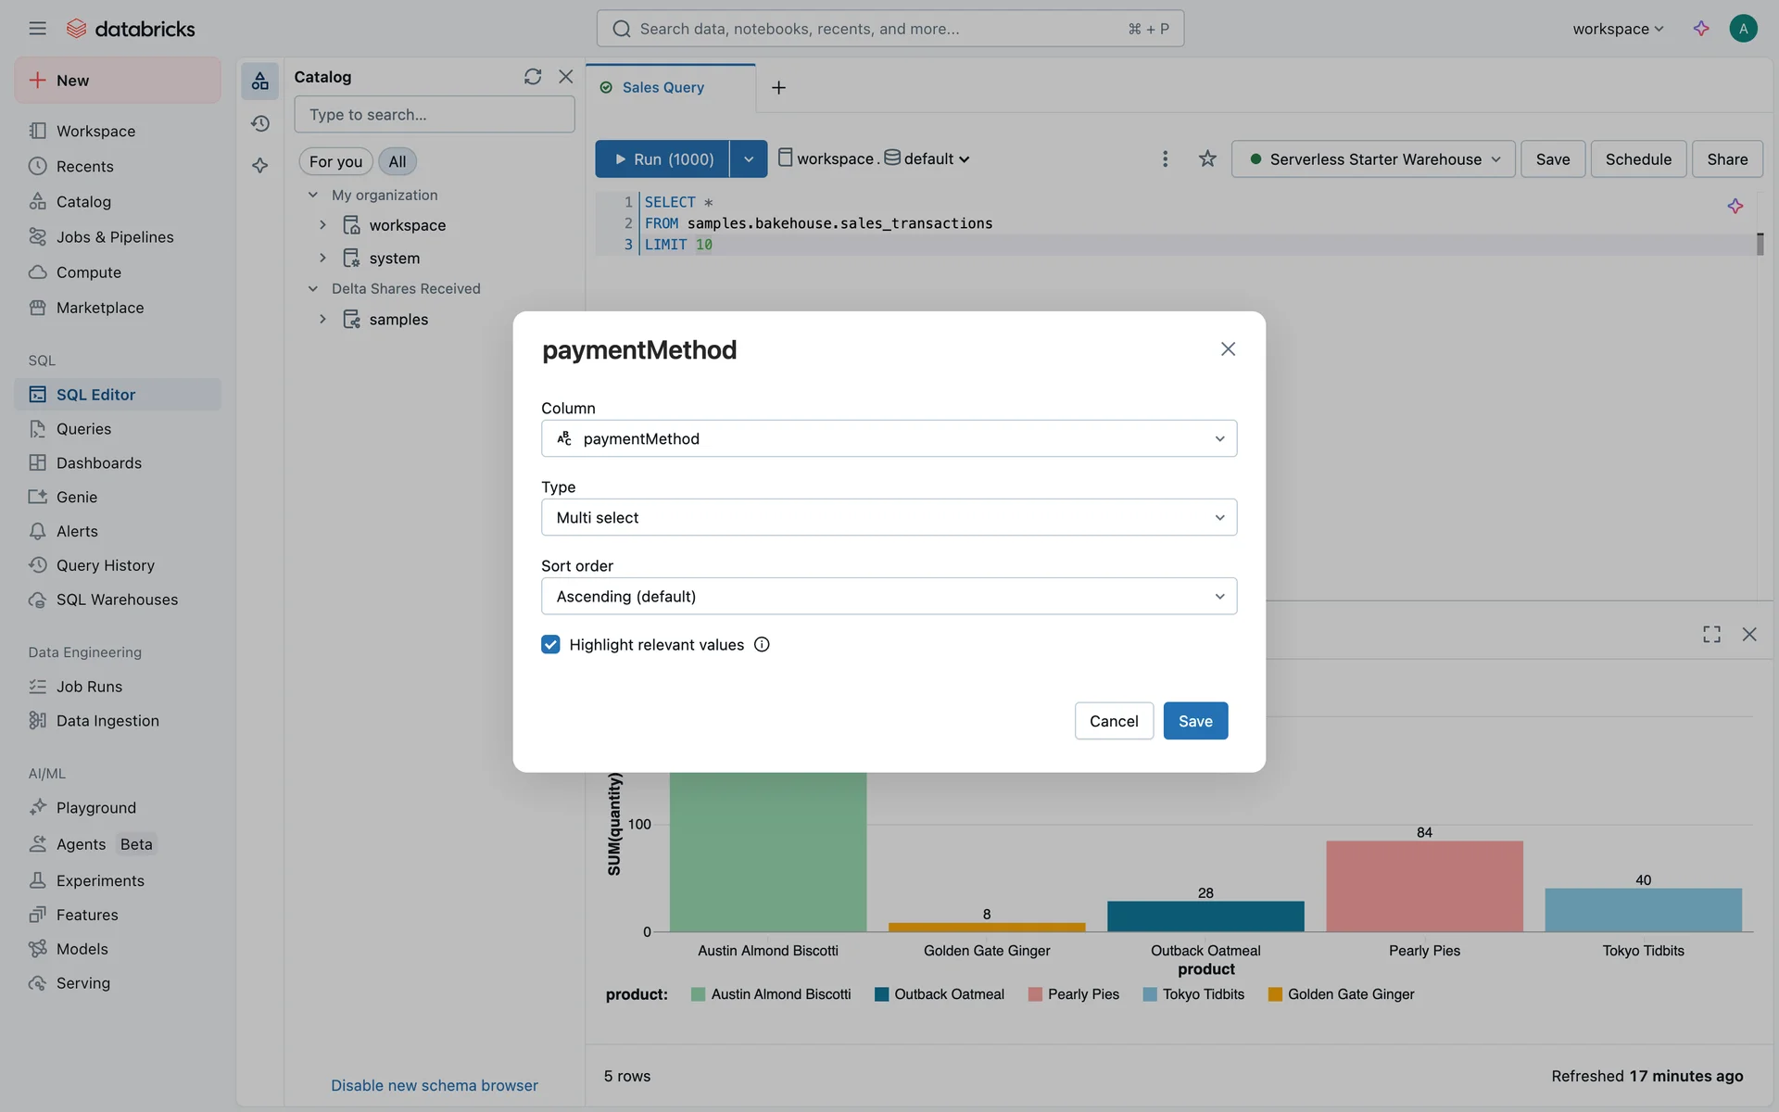Expand visualization to full screen

1710,634
